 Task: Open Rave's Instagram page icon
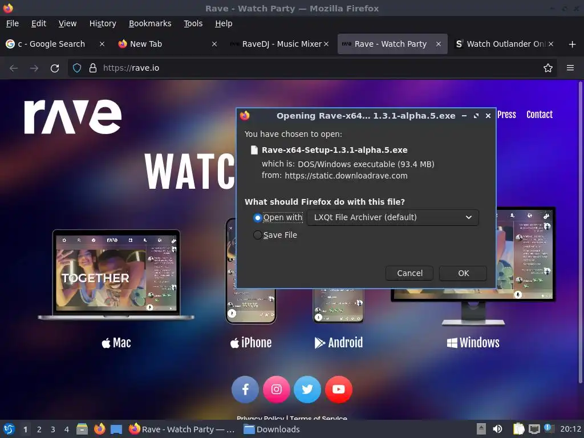[x=277, y=390]
